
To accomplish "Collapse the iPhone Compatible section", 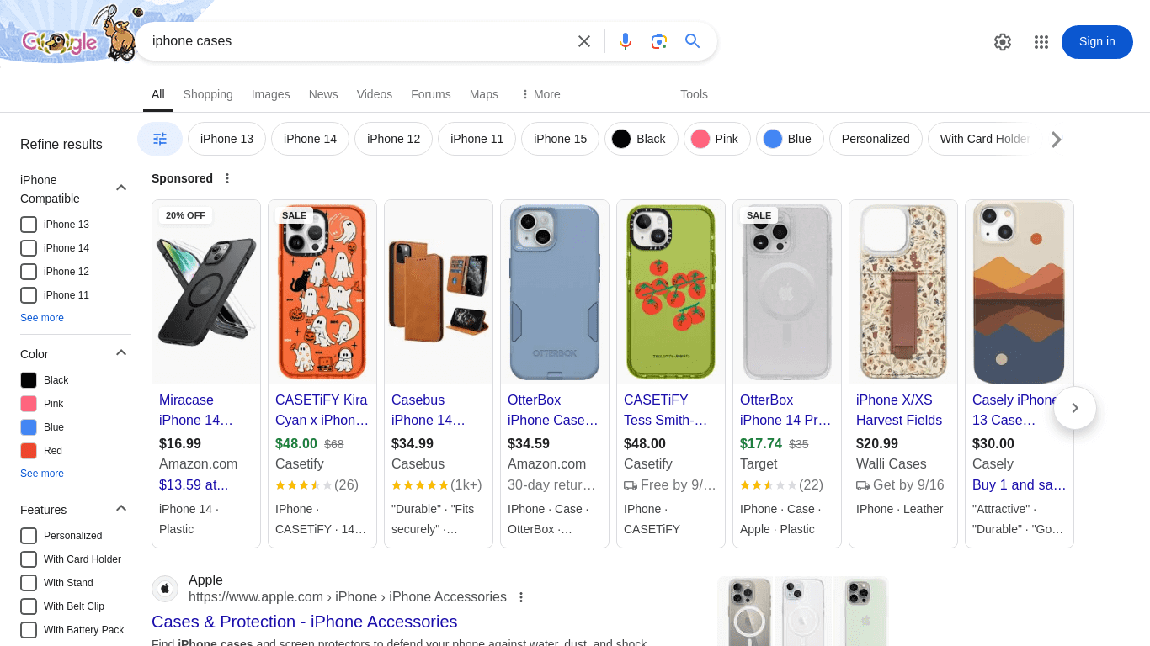I will [121, 188].
